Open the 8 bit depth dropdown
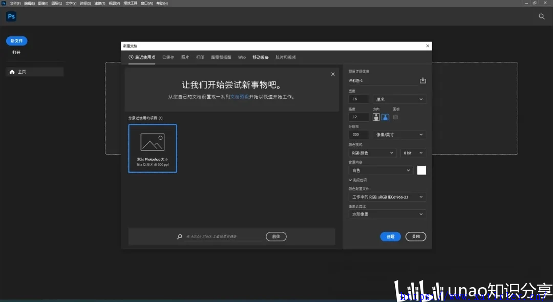Image resolution: width=553 pixels, height=302 pixels. [x=413, y=153]
